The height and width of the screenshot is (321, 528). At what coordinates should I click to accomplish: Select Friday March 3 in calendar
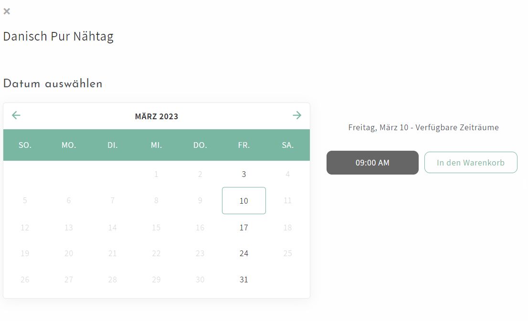click(x=244, y=175)
